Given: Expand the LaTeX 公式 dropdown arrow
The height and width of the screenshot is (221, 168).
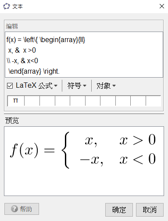Looking at the screenshot, I should [56, 86].
